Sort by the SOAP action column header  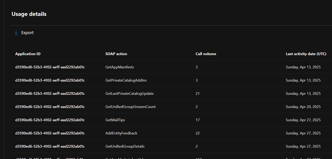[x=116, y=54]
